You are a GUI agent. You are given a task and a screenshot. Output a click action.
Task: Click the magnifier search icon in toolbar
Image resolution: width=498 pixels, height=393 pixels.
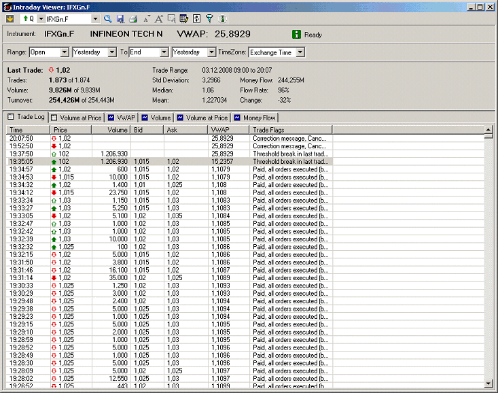[107, 19]
